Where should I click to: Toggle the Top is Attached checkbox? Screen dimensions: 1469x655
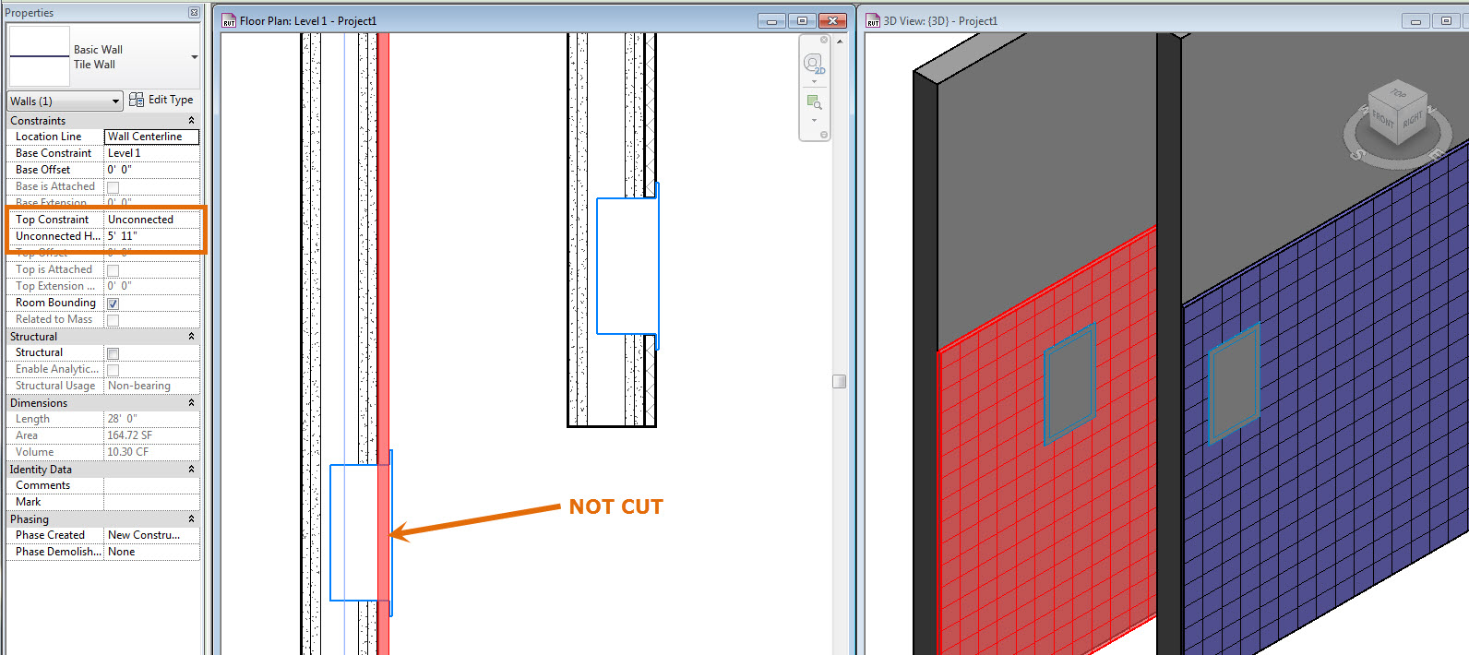(113, 270)
